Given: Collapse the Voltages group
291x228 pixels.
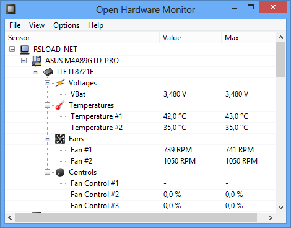Looking at the screenshot, I should pos(48,83).
